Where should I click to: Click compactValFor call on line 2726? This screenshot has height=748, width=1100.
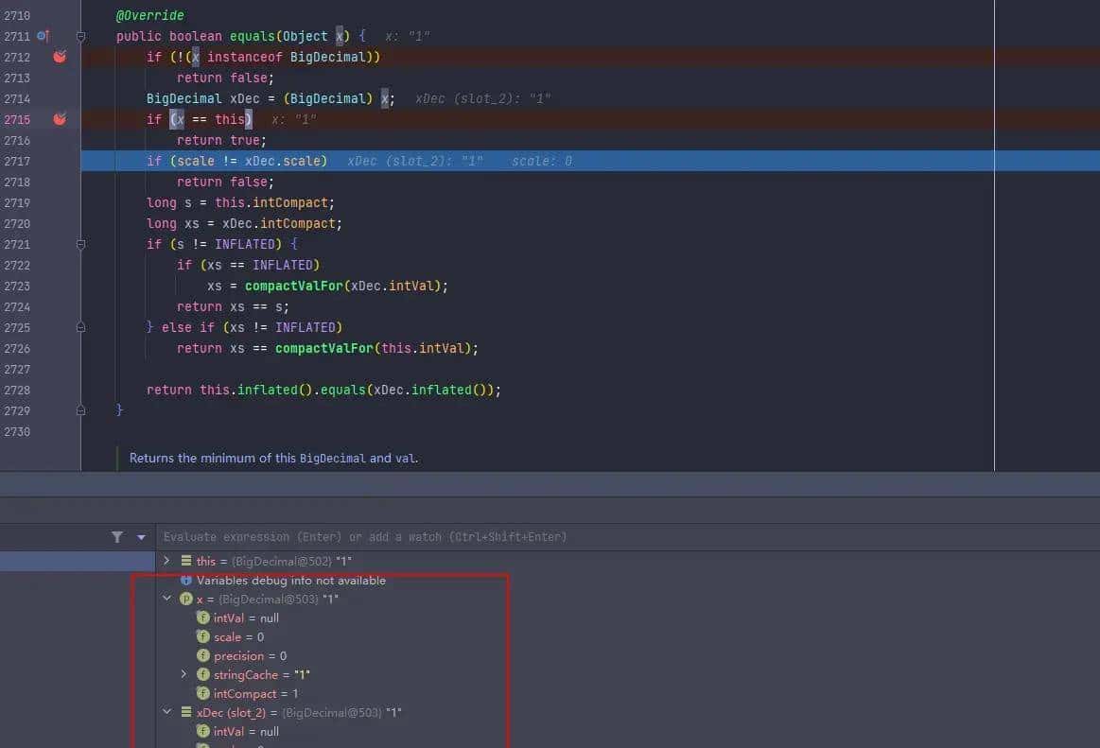click(x=323, y=348)
